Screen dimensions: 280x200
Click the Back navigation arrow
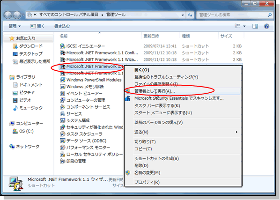(8, 15)
